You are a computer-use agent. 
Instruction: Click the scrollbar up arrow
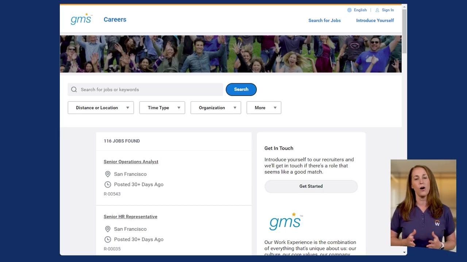(404, 7)
